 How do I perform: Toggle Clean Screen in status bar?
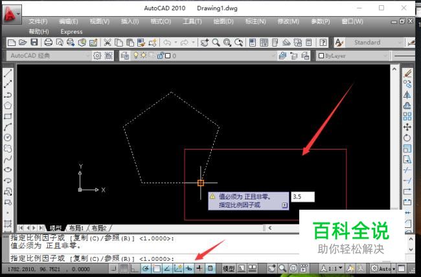(402, 268)
